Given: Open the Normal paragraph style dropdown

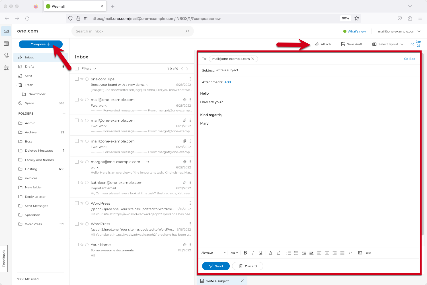Looking at the screenshot, I should [213, 253].
